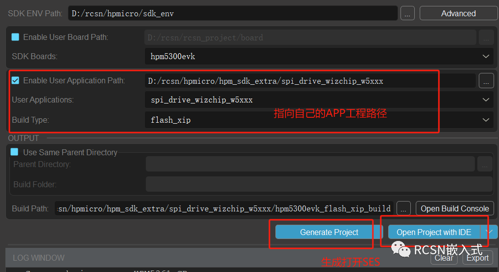
Task: Open the Build Console
Action: [455, 208]
